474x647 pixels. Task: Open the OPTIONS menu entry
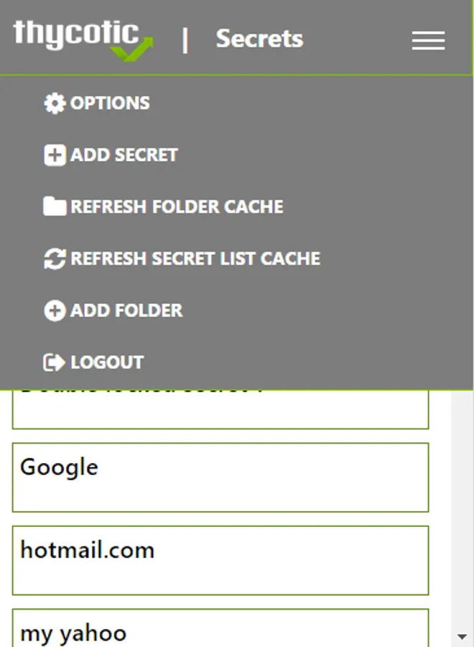click(110, 103)
